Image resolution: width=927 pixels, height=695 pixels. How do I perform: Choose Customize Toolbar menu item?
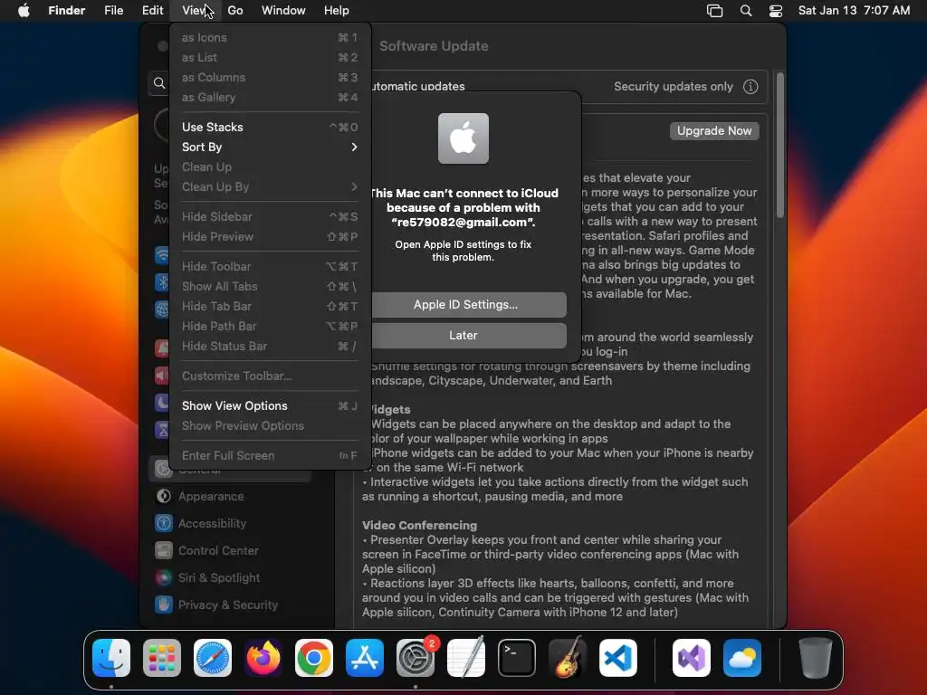270,376
